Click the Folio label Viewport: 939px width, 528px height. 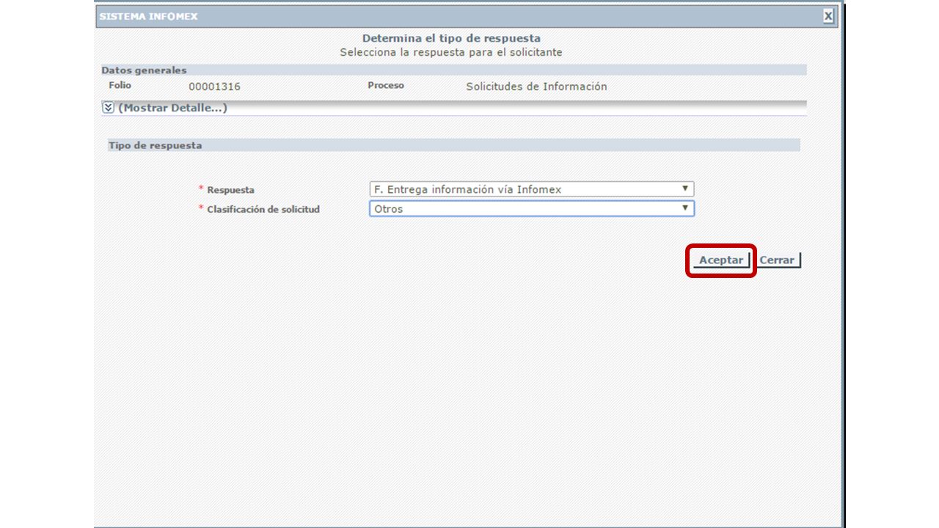[x=120, y=86]
